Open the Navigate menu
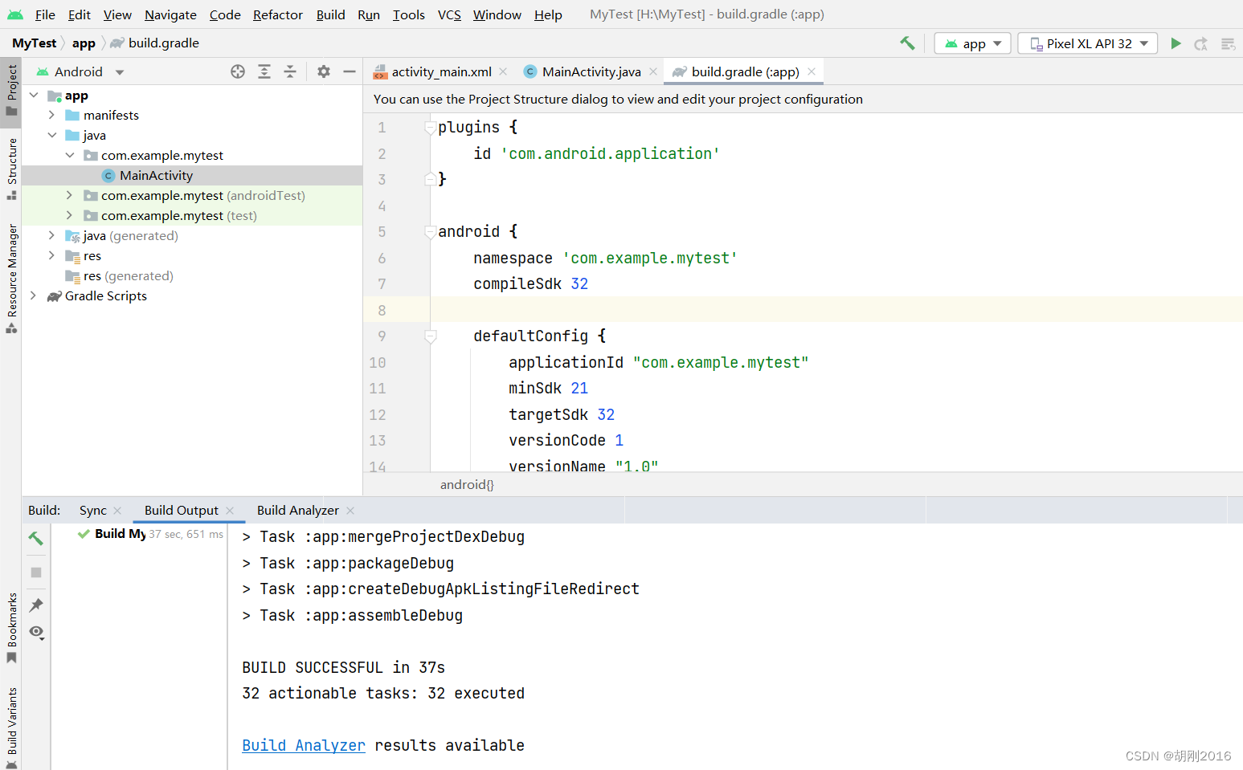The width and height of the screenshot is (1243, 770). tap(170, 14)
